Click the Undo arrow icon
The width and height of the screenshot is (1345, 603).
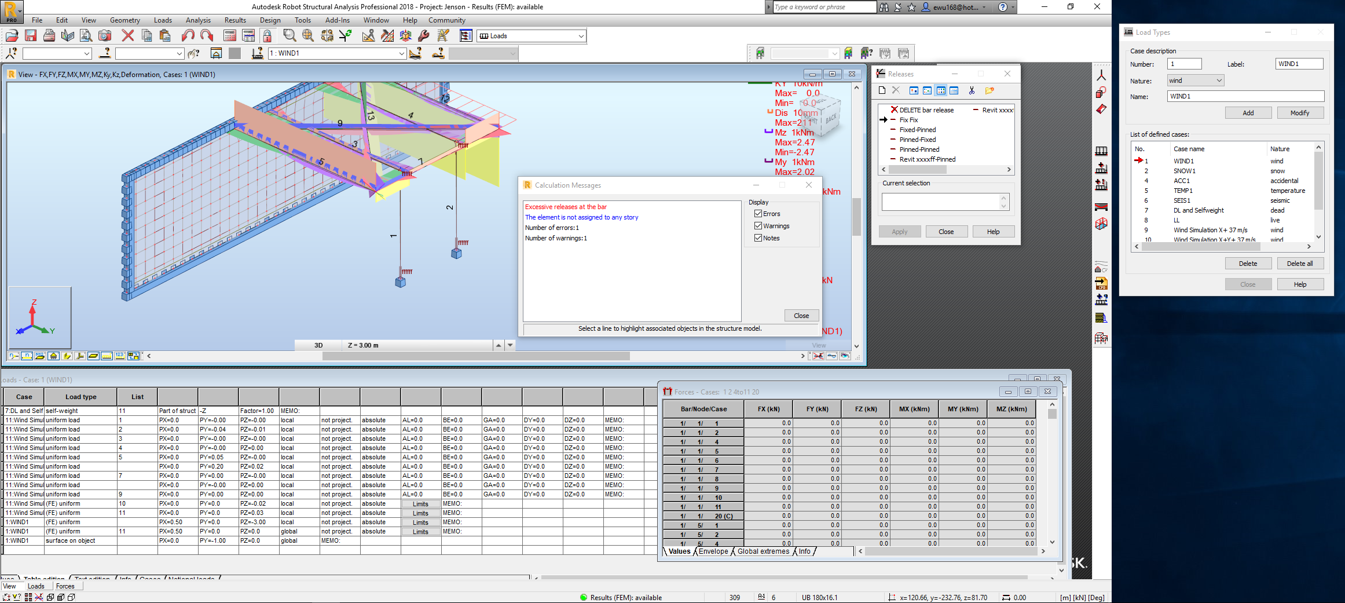click(188, 36)
